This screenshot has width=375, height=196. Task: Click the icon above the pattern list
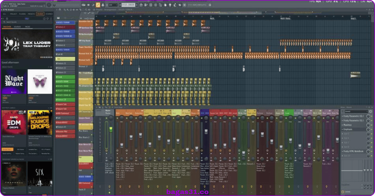[x=58, y=18]
